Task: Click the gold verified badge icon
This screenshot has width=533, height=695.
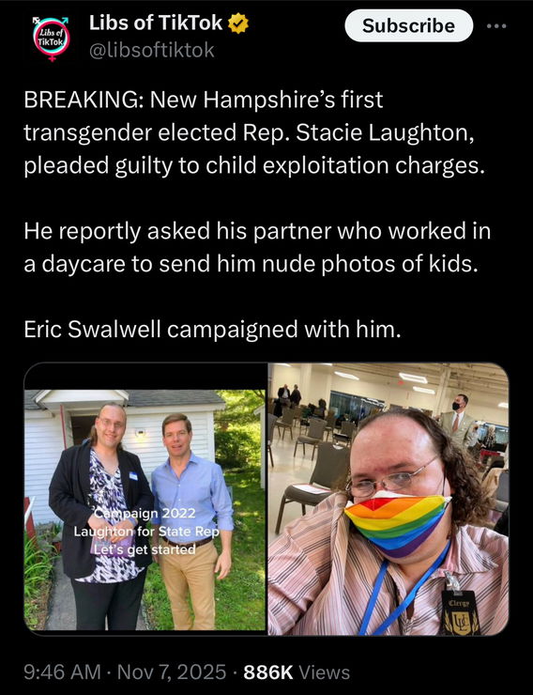Action: click(x=238, y=23)
